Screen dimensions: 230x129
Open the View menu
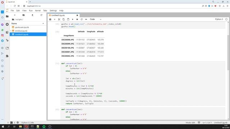[24, 10]
